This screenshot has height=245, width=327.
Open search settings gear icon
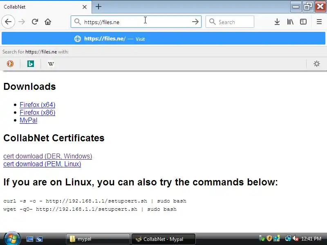coord(317,64)
